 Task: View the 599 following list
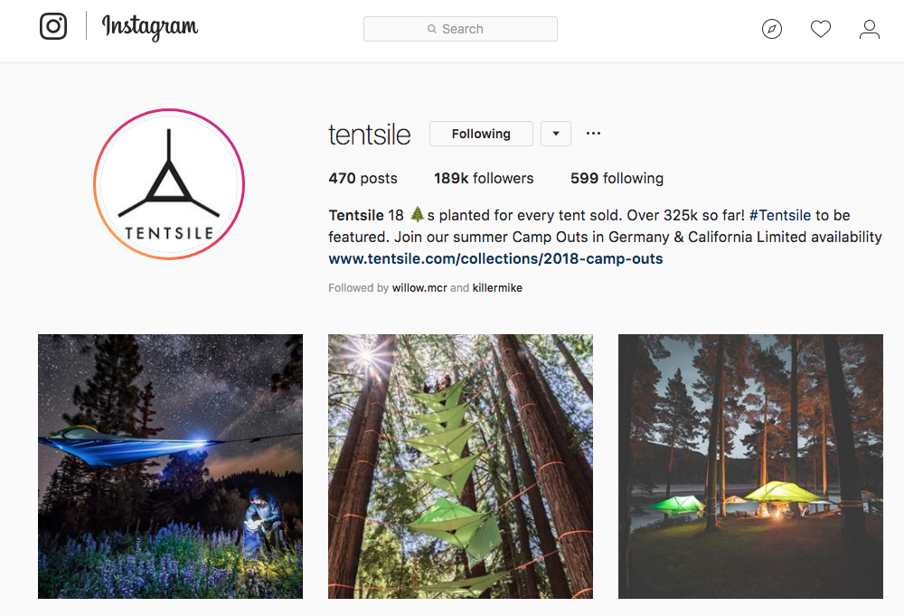click(x=617, y=179)
